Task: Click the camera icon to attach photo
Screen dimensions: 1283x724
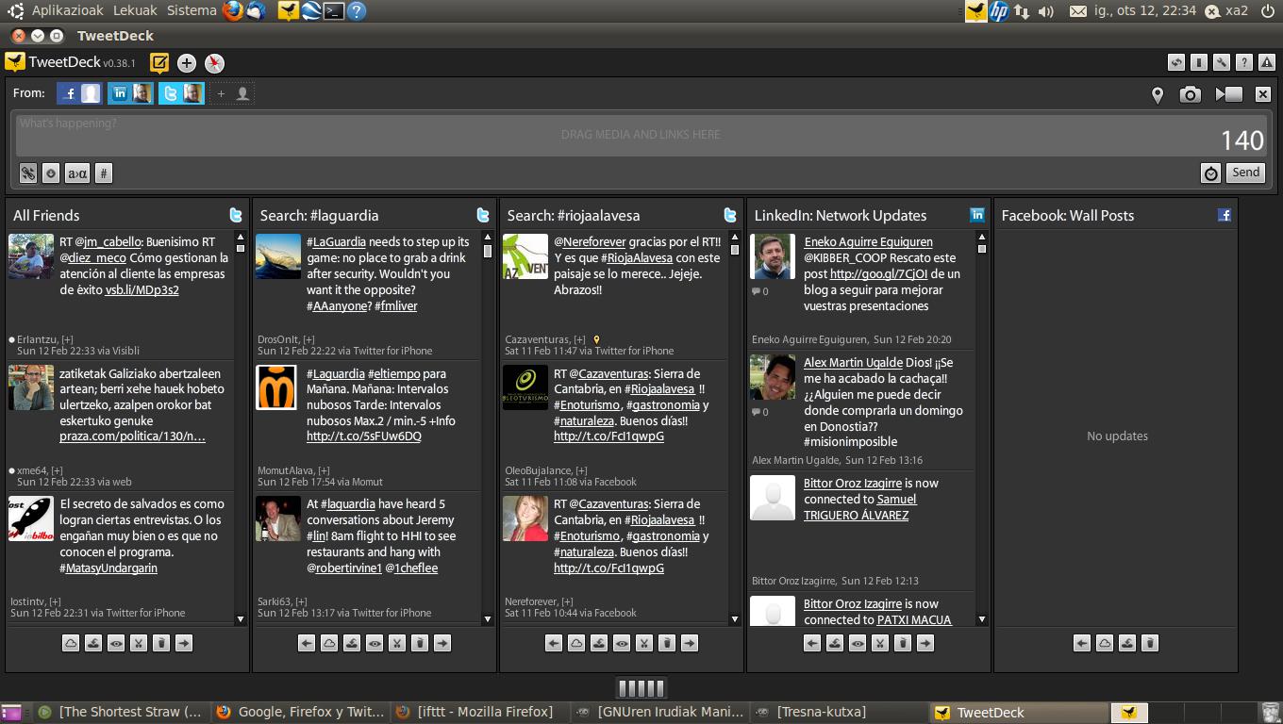Action: click(1191, 94)
